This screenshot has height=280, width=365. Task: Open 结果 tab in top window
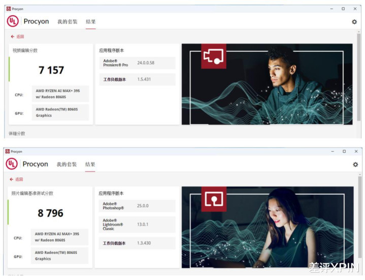coord(90,22)
